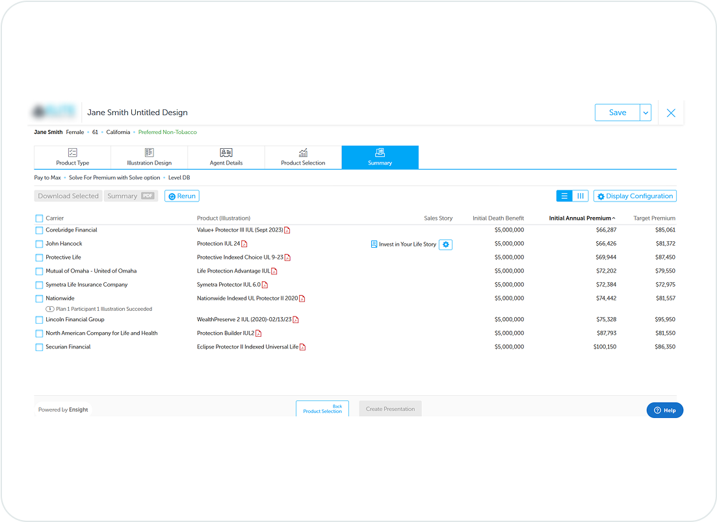Image resolution: width=717 pixels, height=522 pixels.
Task: Check the Mutual of Omaha row
Action: [39, 272]
